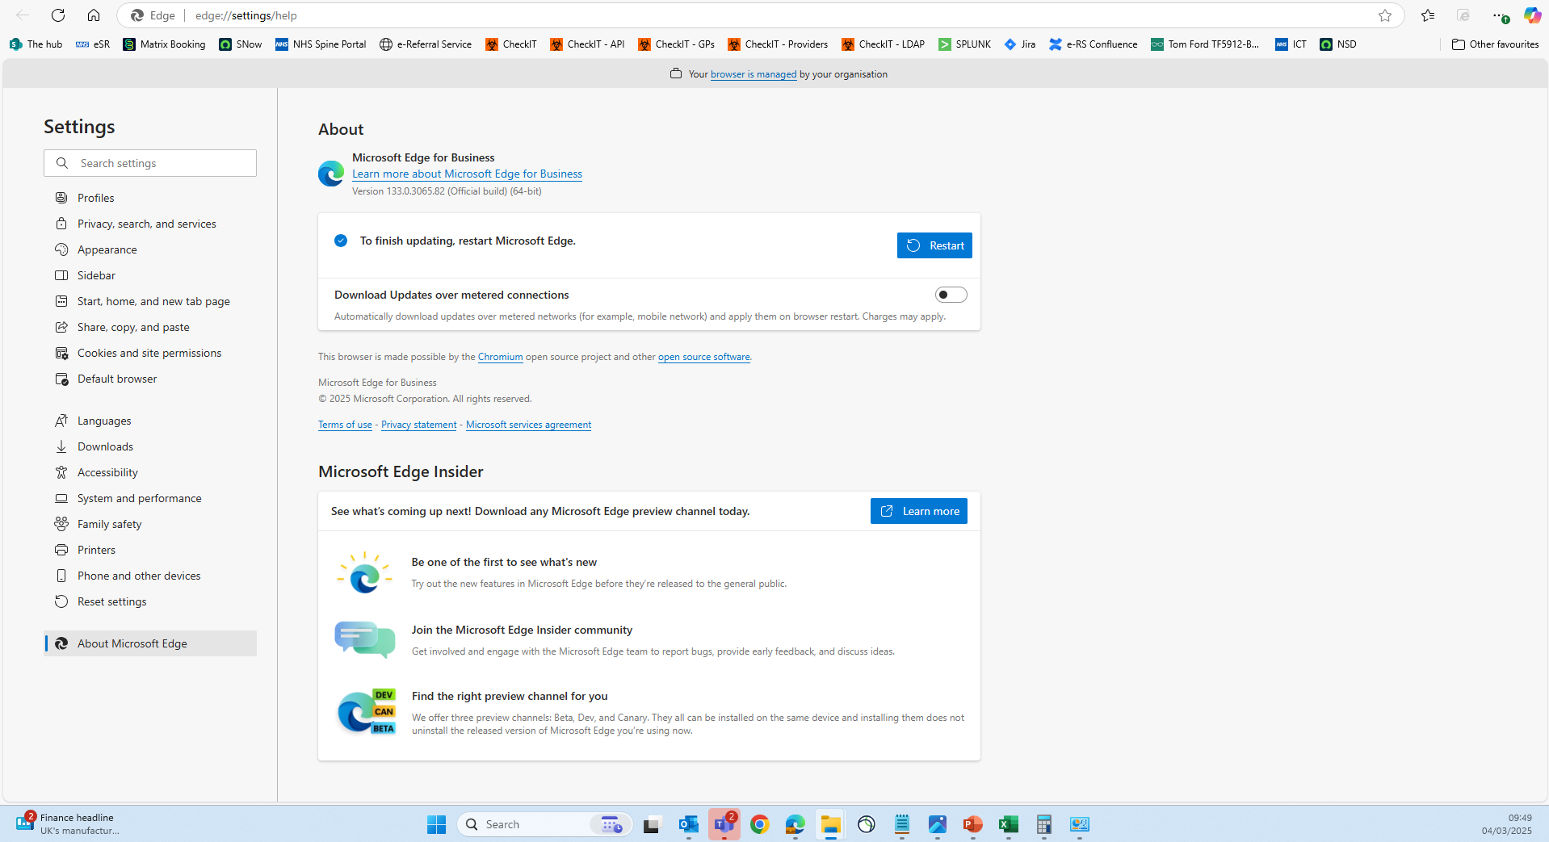Select Share, copy, and paste settings

coord(150,327)
